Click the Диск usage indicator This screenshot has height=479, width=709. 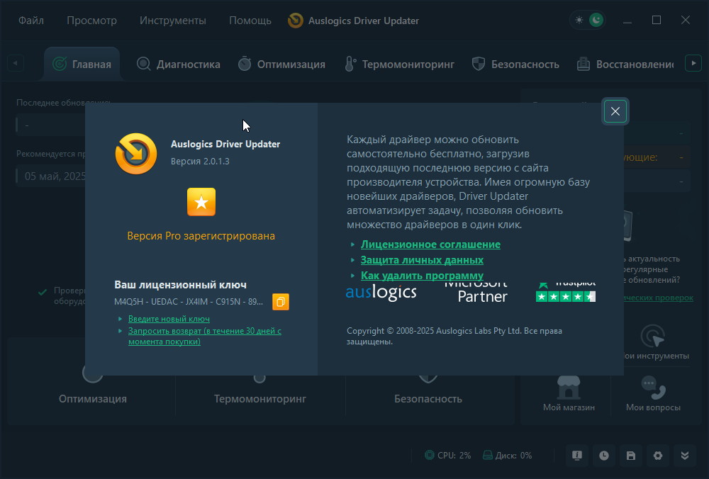tap(507, 456)
